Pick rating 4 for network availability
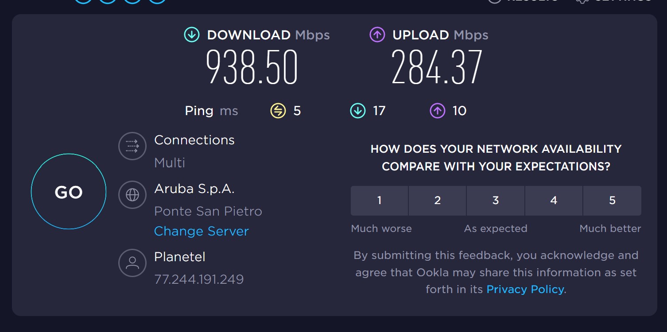The height and width of the screenshot is (332, 667). point(554,201)
